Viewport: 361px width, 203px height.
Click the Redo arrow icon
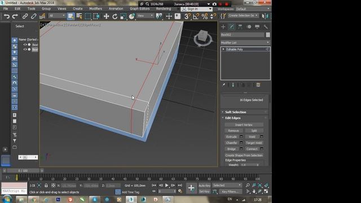point(15,16)
